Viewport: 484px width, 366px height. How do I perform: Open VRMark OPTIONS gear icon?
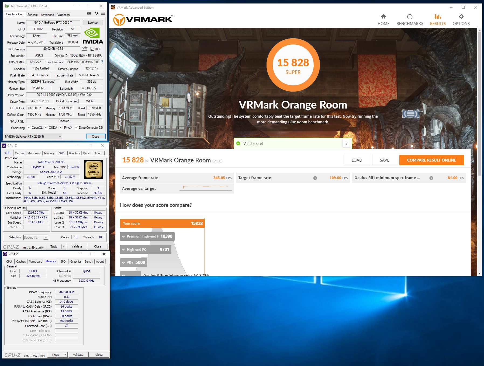click(x=461, y=16)
